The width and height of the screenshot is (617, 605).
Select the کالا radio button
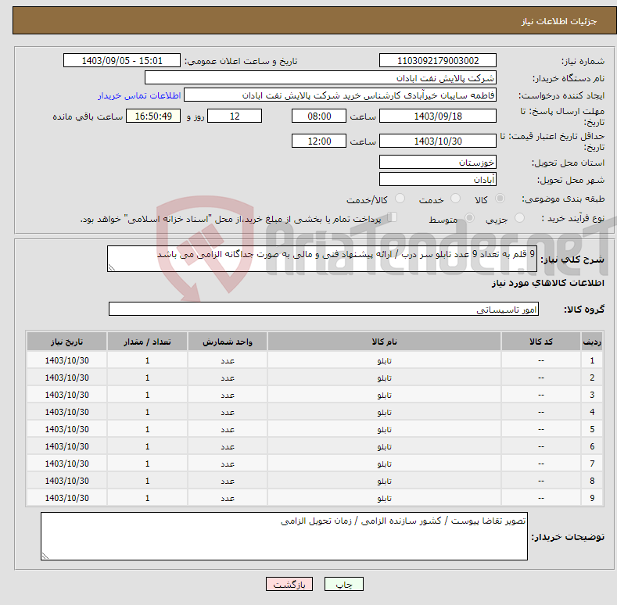pos(500,199)
